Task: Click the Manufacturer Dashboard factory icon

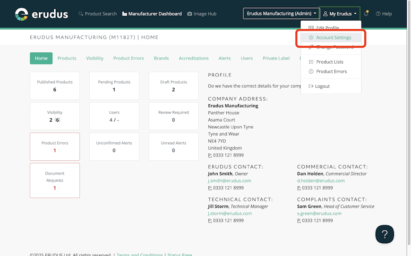Action: (x=125, y=14)
